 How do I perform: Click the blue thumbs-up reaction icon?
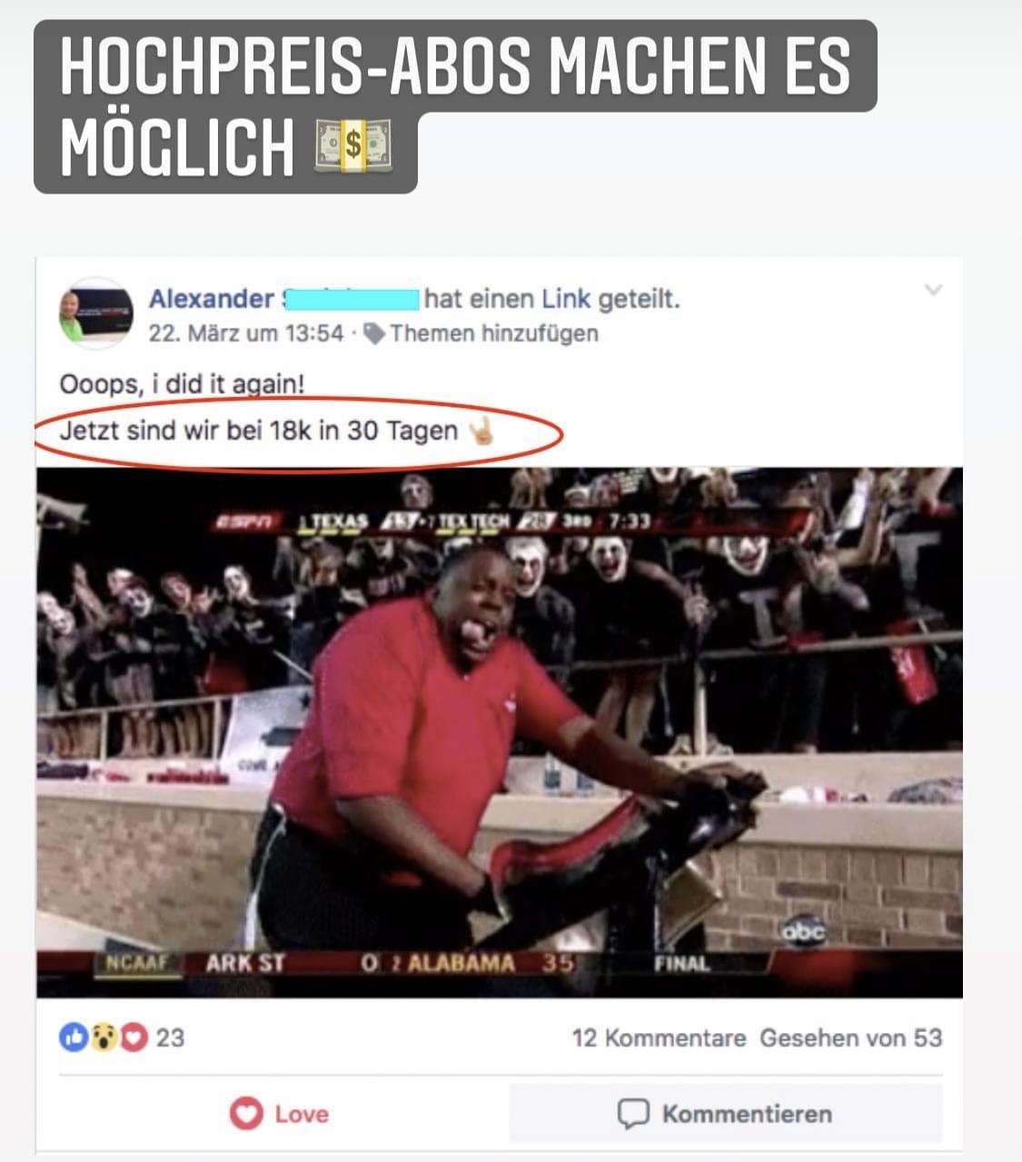(x=73, y=1038)
